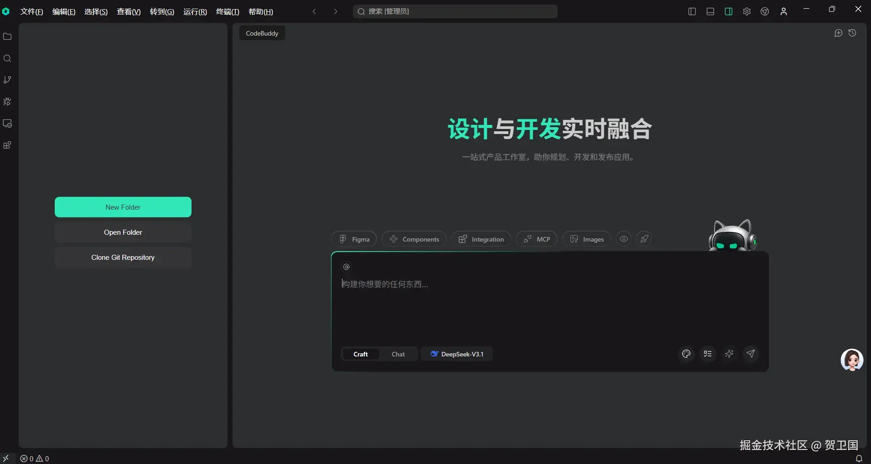Click the Components chip
871x464 pixels.
tap(414, 239)
